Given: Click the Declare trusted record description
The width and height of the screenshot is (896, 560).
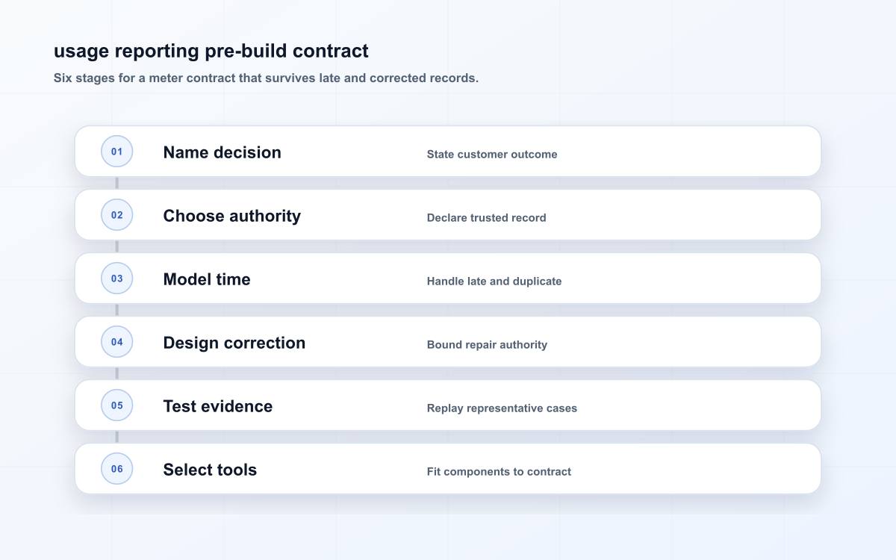Looking at the screenshot, I should click(x=487, y=218).
